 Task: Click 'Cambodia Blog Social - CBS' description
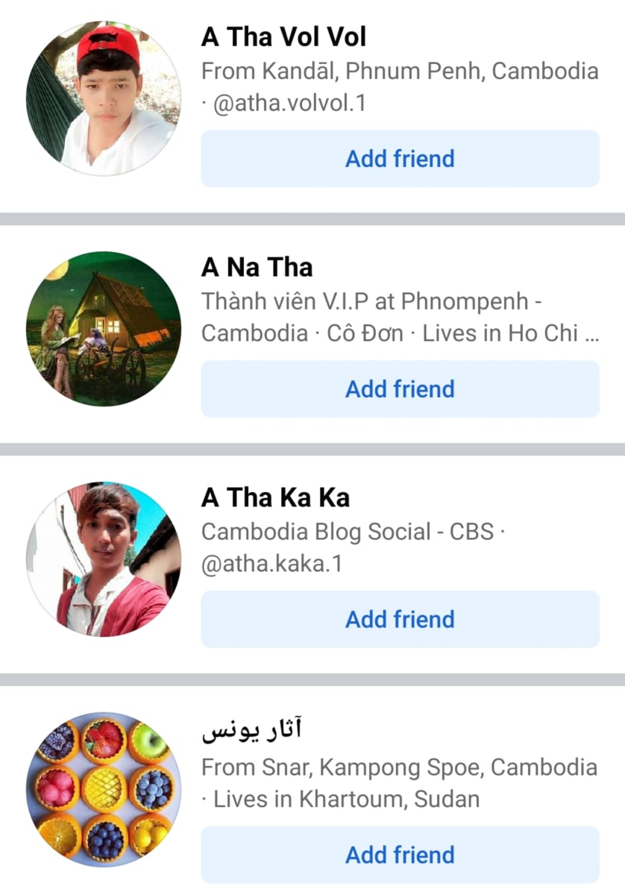tap(348, 532)
